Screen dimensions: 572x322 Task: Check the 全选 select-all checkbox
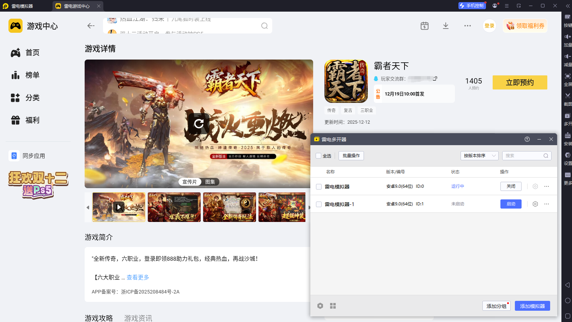[x=318, y=156]
